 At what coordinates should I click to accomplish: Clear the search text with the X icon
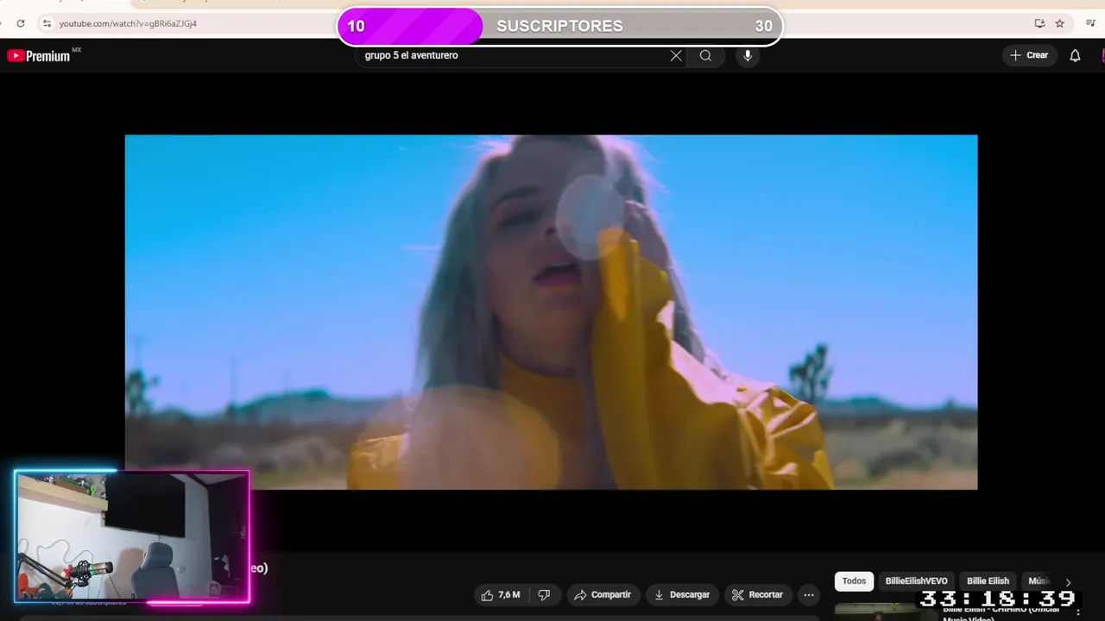676,55
